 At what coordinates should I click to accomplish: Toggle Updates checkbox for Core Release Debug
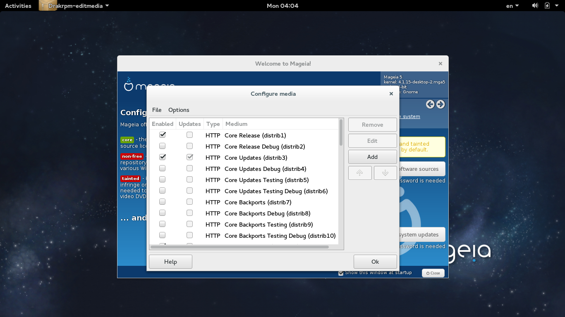[x=189, y=146]
